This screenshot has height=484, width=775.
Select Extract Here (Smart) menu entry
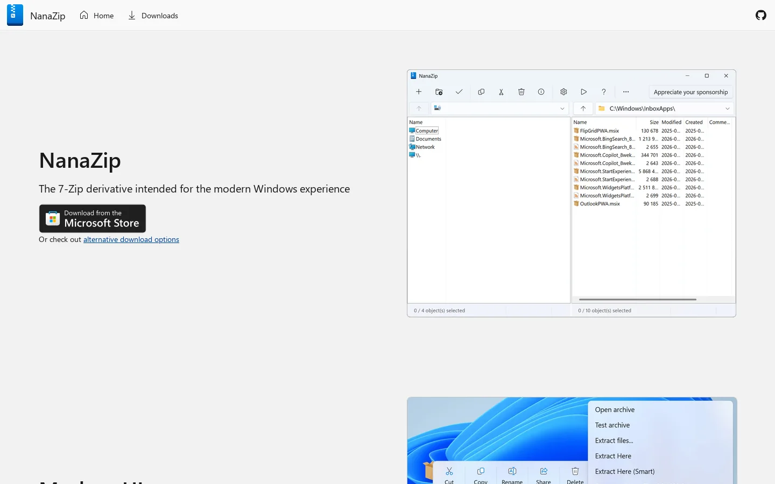click(x=625, y=472)
